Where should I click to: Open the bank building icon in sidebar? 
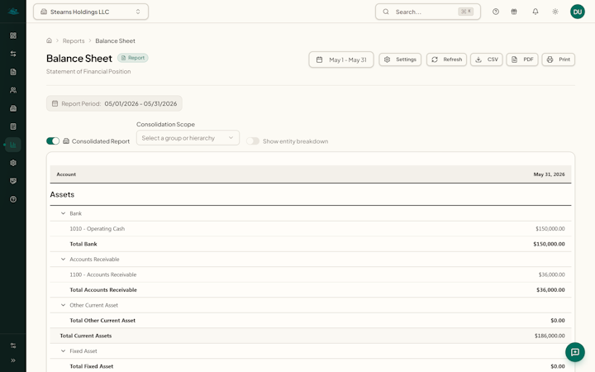(x=13, y=108)
